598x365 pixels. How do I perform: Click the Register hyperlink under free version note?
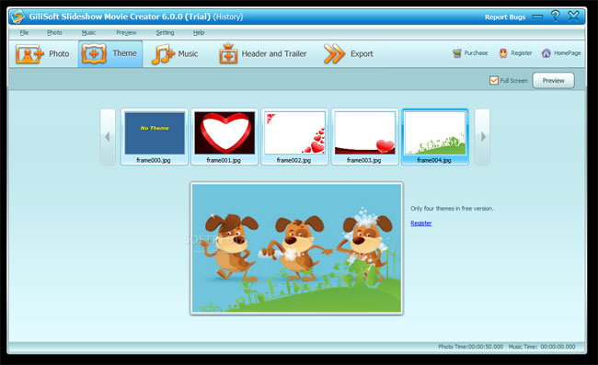pos(421,222)
